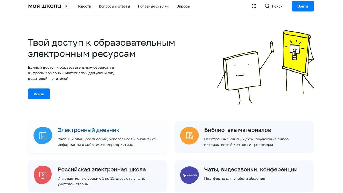Open the Новости menu item
The image size is (343, 193).
(84, 6)
